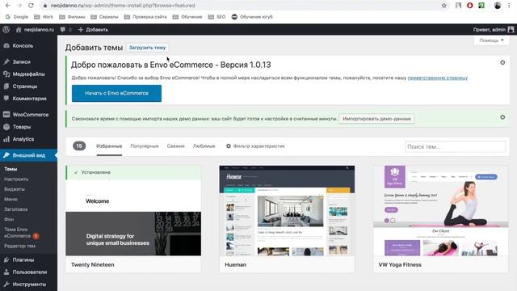Open the Внешний вид appearance menu

coord(28,155)
